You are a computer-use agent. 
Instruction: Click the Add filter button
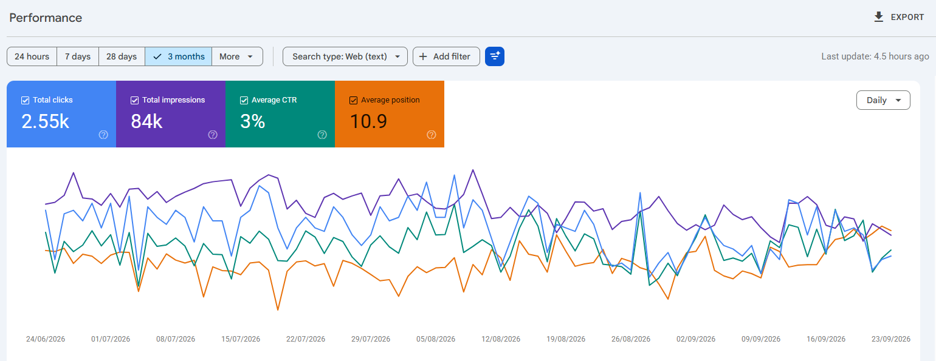click(446, 56)
